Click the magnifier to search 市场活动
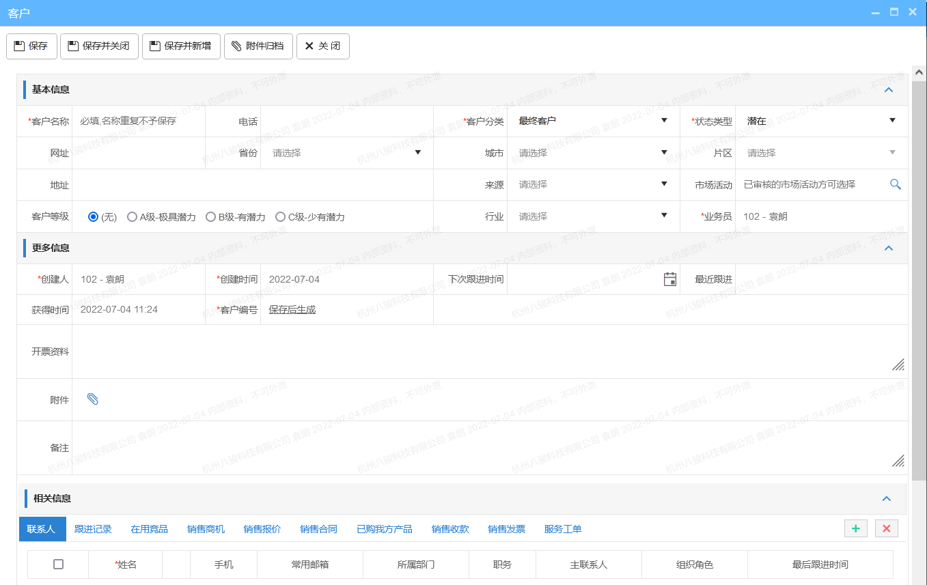927x585 pixels. pos(895,184)
